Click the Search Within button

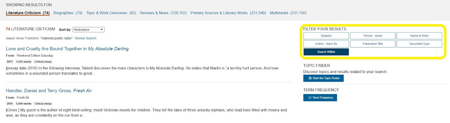326,52
